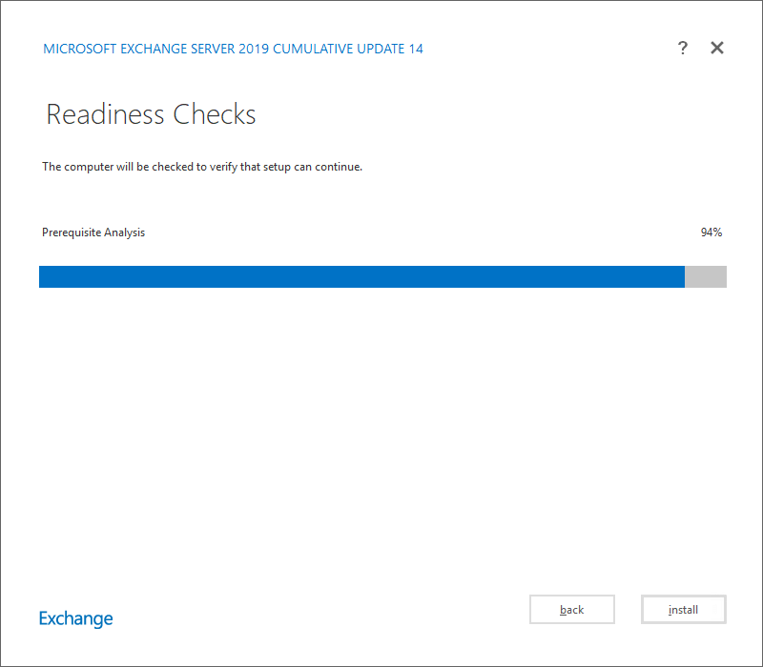Select the 94% progress value
Image resolution: width=763 pixels, height=667 pixels.
point(711,232)
